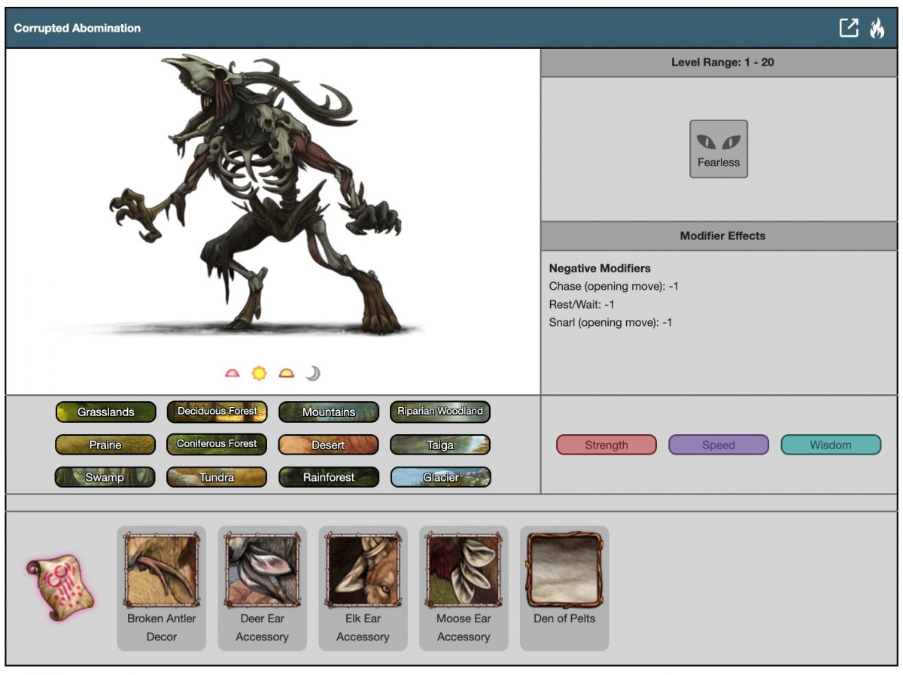Viewport: 903px width, 675px height.
Task: Select the teal Wisdom stat
Action: (831, 445)
